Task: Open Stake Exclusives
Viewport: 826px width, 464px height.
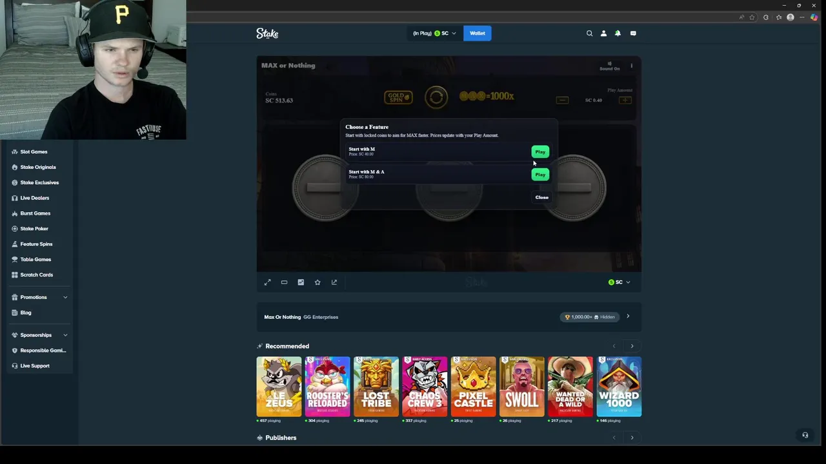Action: pos(39,183)
